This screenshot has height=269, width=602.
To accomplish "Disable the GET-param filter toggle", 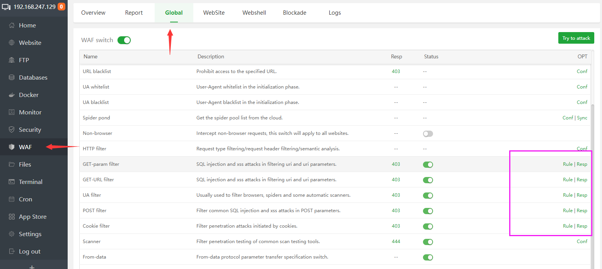I will pos(428,165).
